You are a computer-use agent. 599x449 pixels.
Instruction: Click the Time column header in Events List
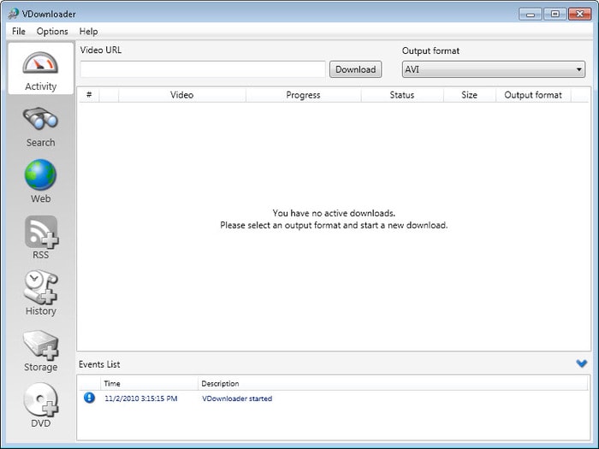tap(149, 383)
